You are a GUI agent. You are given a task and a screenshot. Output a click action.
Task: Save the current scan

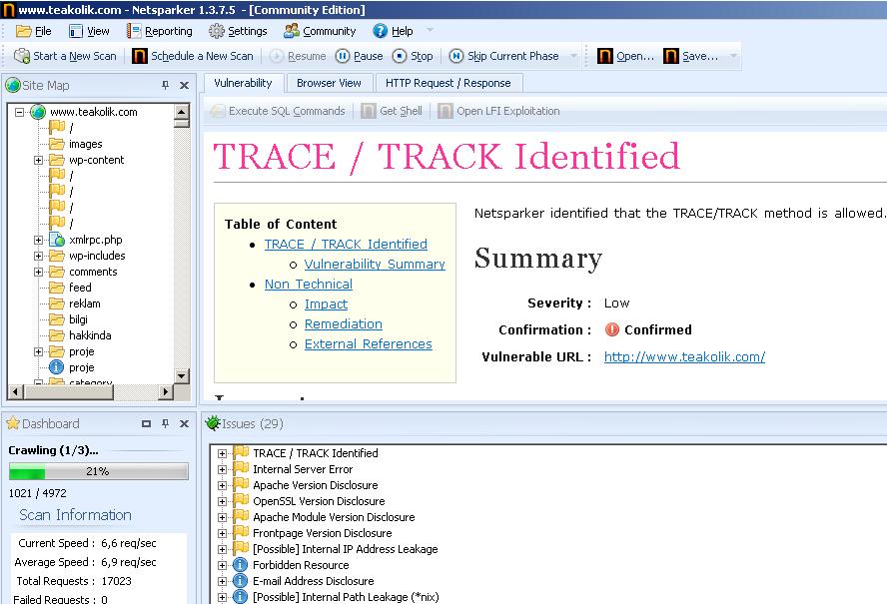(x=690, y=56)
